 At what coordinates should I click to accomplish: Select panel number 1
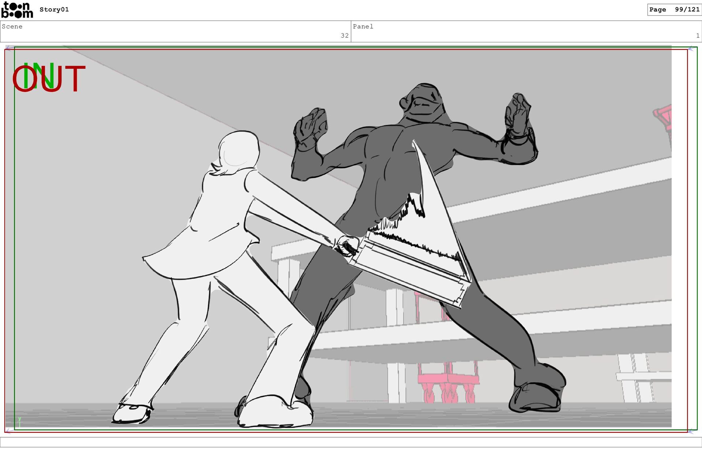698,36
